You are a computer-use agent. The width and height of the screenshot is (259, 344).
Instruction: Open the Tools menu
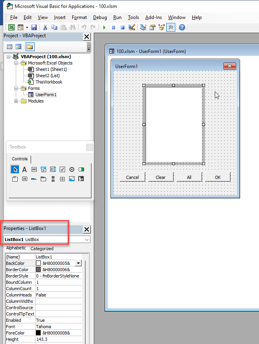133,17
